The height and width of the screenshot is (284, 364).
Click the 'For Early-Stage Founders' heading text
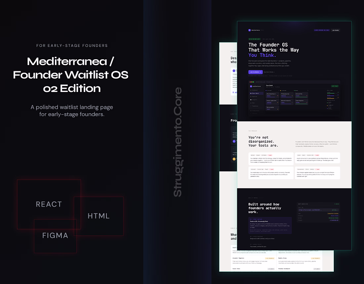(72, 46)
